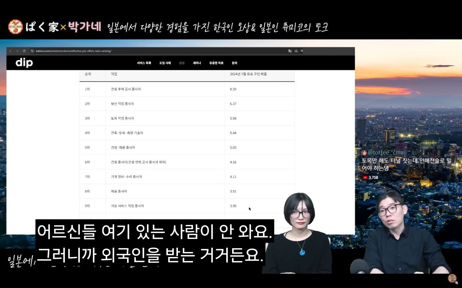Open site info icon in address bar

click(x=32, y=51)
